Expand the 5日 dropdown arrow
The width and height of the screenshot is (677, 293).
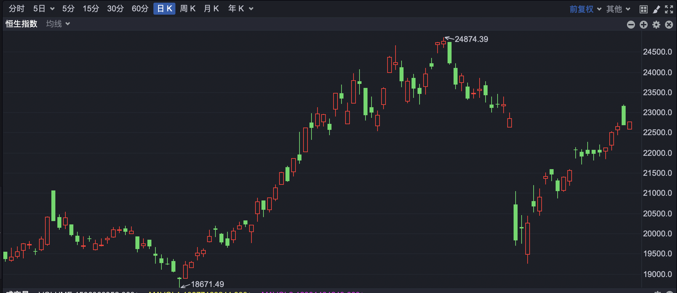coord(52,9)
